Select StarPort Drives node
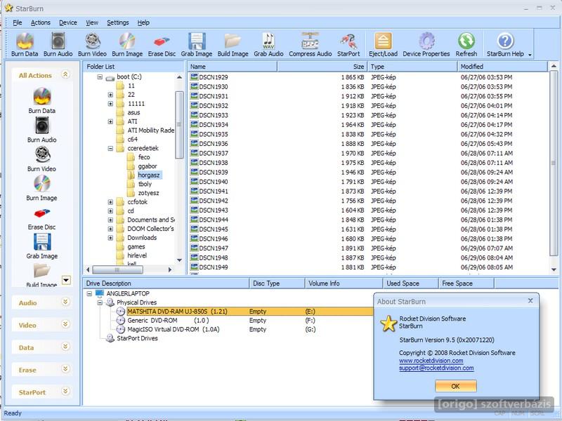 [x=137, y=338]
